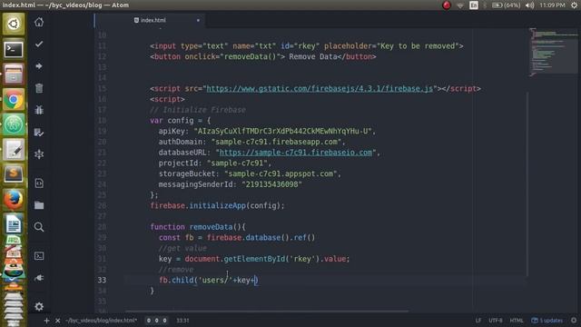Click the messagingSenderId value "219135436098"

pyautogui.click(x=271, y=184)
